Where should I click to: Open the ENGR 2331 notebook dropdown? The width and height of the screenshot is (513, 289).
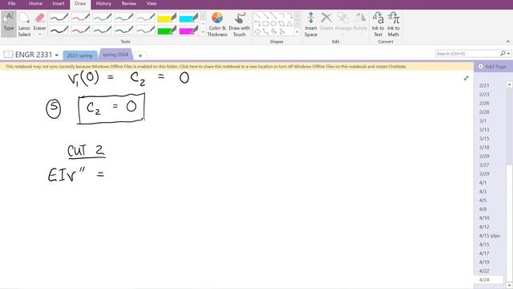coord(57,55)
